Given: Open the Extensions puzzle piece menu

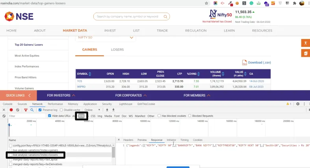Looking at the screenshot, I should [x=295, y=3].
